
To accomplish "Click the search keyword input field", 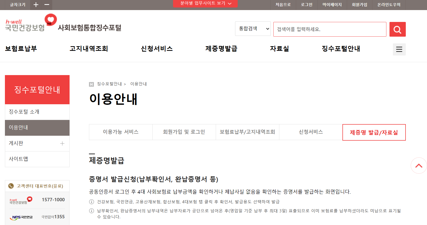I will click(x=330, y=29).
